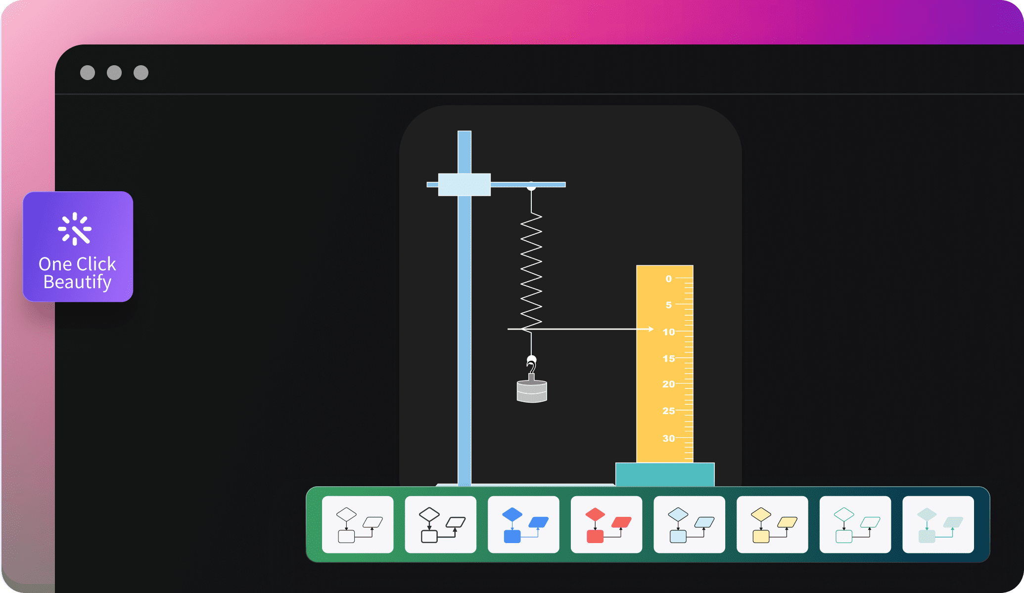Apply the solid red flowchart theme
Image resolution: width=1024 pixels, height=593 pixels.
pyautogui.click(x=606, y=524)
